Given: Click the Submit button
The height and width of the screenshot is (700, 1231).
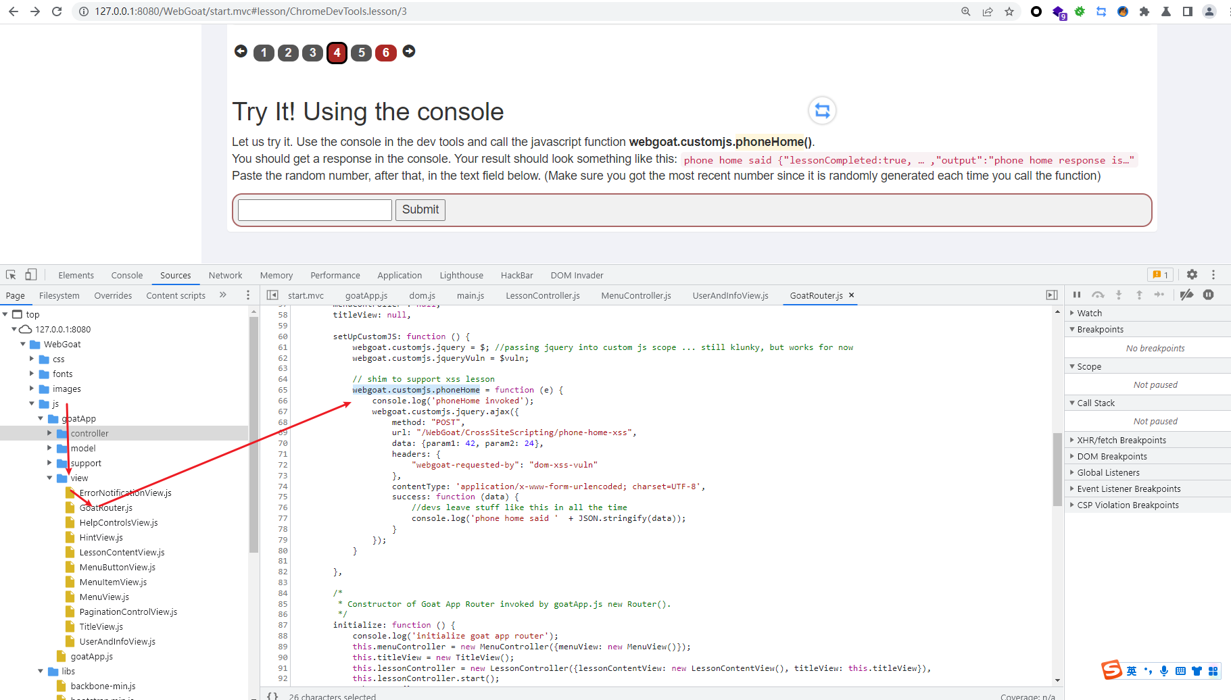Looking at the screenshot, I should (x=420, y=209).
